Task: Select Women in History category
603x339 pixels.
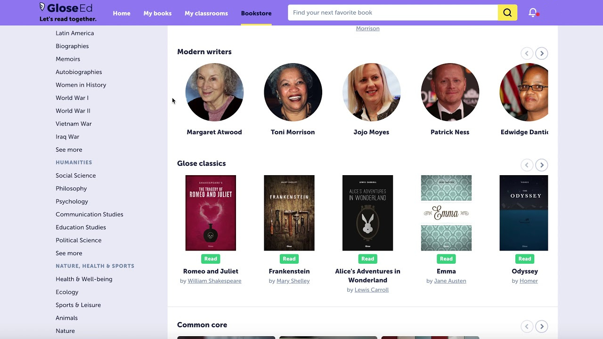Action: 81,85
